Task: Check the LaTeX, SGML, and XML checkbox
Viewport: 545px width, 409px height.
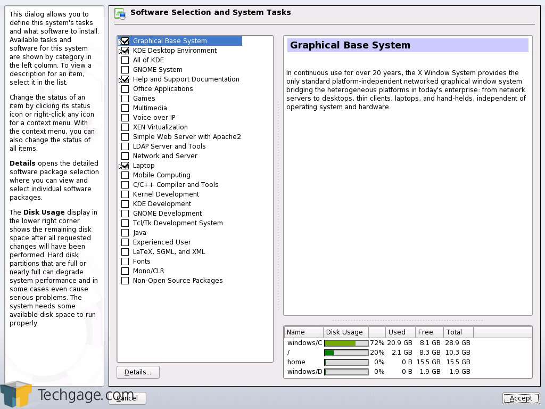Action: coord(125,252)
